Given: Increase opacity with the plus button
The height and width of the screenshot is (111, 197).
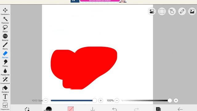Looking at the screenshot, I should (176, 101).
